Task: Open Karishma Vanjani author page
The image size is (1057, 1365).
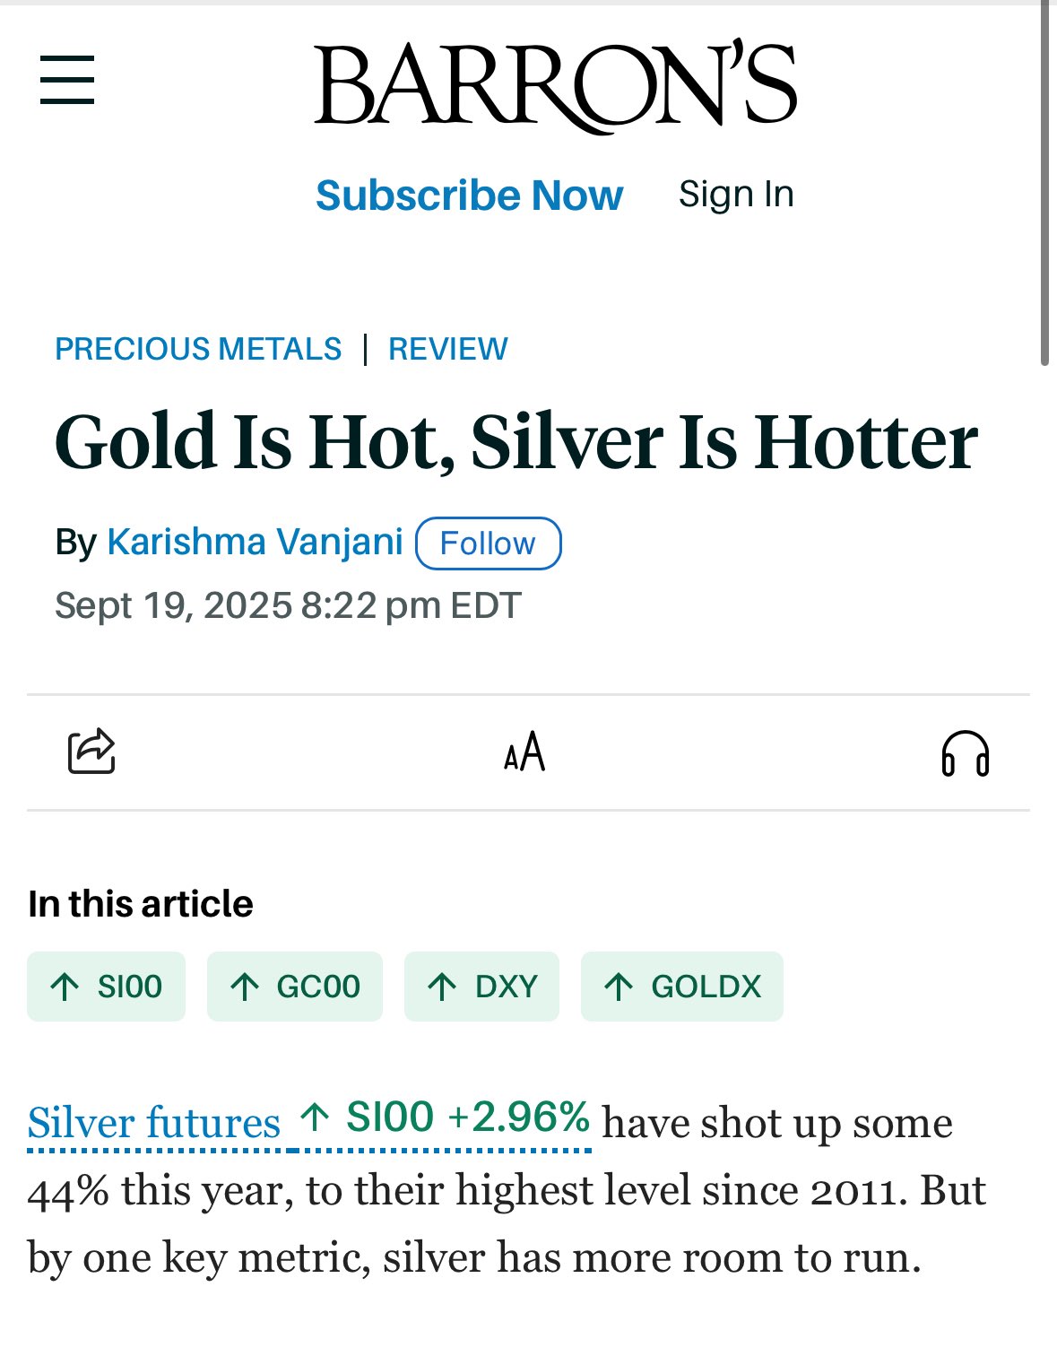Action: tap(255, 542)
